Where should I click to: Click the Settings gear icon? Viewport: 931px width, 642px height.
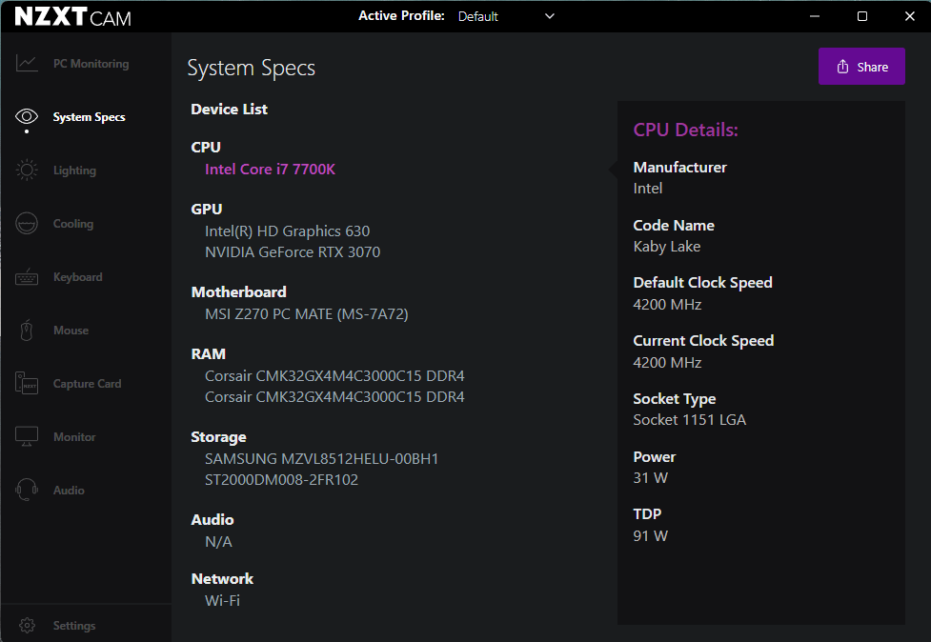coord(28,626)
